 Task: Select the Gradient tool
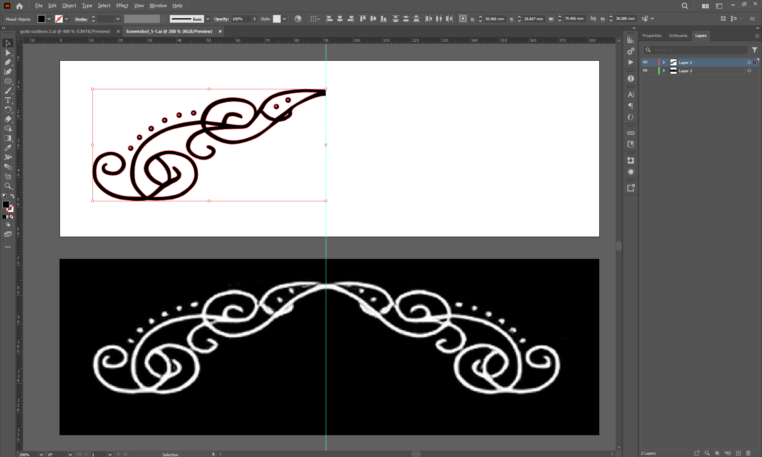click(x=8, y=138)
